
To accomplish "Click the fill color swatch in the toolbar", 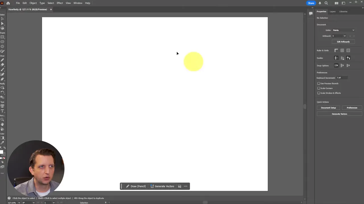I will pyautogui.click(x=1, y=152).
